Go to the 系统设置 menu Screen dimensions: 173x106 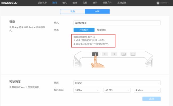tap(122, 3)
